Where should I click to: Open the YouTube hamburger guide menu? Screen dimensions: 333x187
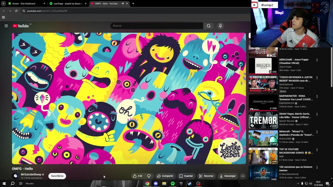click(6, 26)
